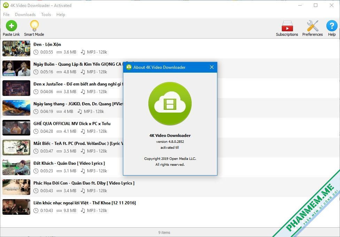
Task: Click MP3 · 128k in the GHÉ QUA row
Action: pos(97,131)
